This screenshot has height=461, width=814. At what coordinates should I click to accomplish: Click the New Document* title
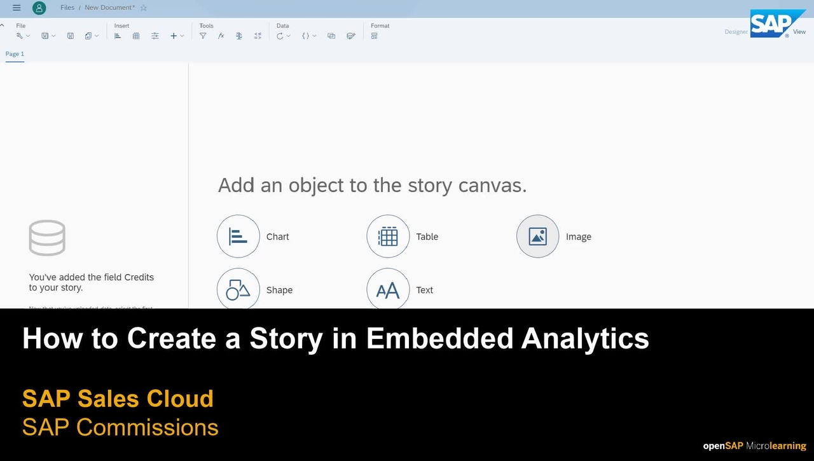(x=110, y=8)
